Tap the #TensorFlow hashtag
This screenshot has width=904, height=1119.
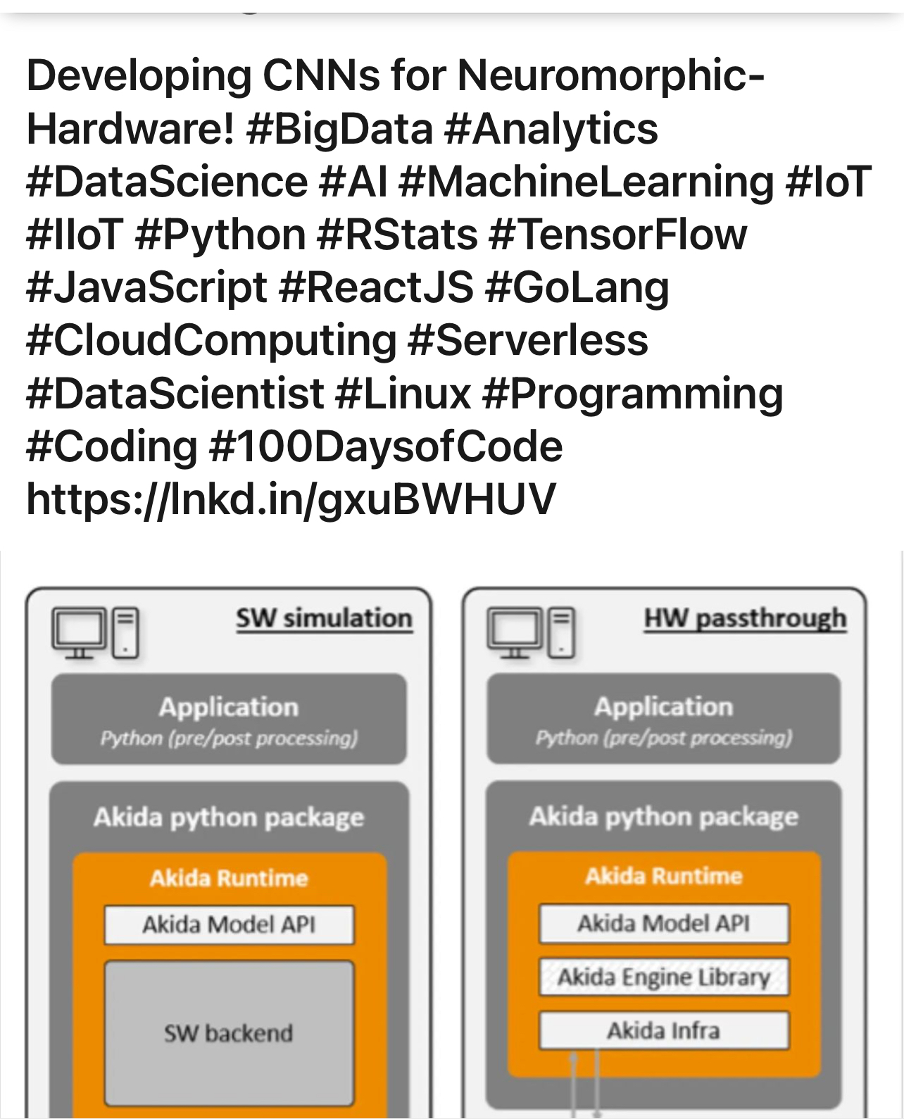(x=617, y=235)
